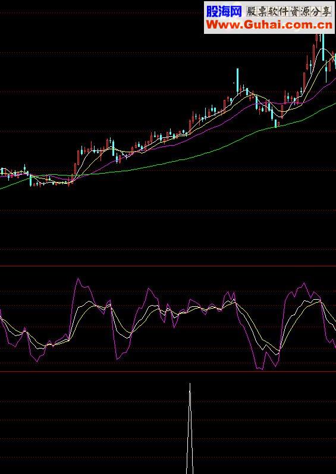Click the lower red boundary line of the oscillator
Image resolution: width=336 pixels, height=474 pixels.
click(x=168, y=372)
